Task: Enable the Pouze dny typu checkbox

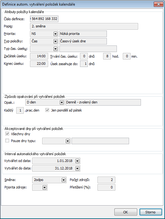Action: tap(7, 140)
